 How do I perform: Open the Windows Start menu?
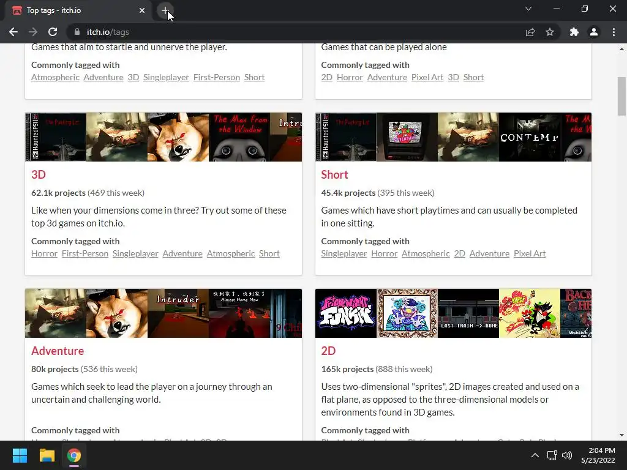point(20,455)
